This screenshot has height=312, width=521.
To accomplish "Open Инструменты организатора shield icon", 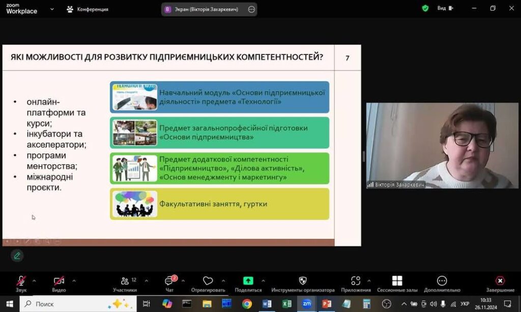I will pyautogui.click(x=303, y=281).
